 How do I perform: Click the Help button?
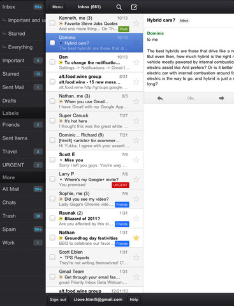point(134,300)
